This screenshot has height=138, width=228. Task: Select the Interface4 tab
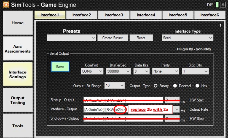[x=146, y=15]
